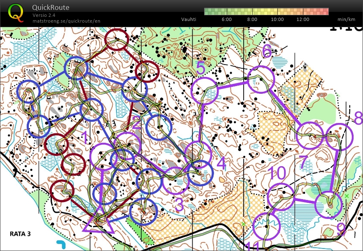The width and height of the screenshot is (363, 251).
Task: Click the red end of the pace scale
Action: tap(325, 12)
